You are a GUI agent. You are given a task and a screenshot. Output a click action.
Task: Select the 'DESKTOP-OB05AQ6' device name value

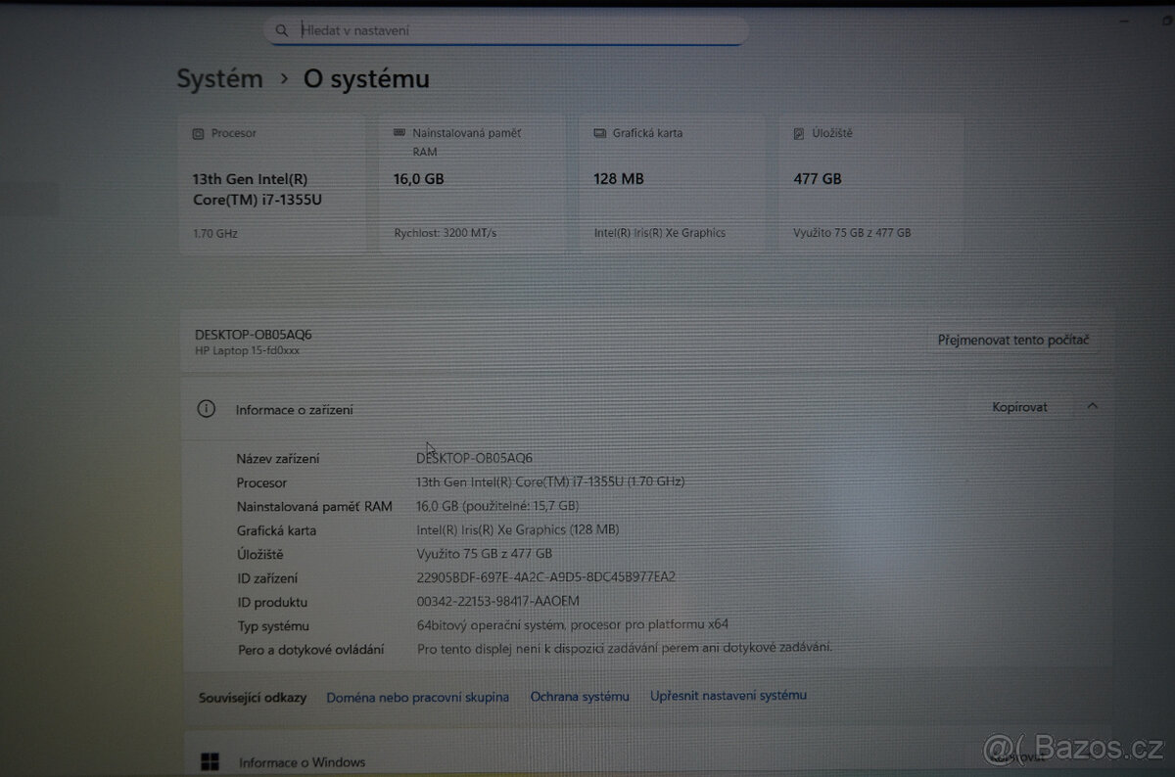pos(475,458)
